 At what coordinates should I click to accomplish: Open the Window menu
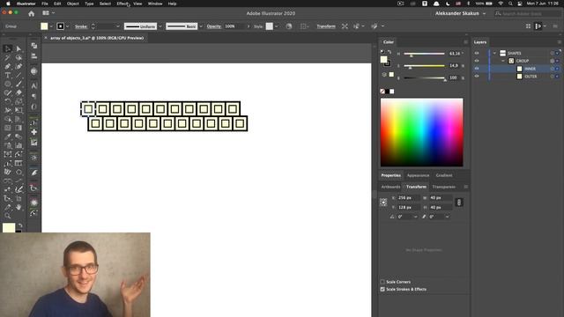point(155,4)
